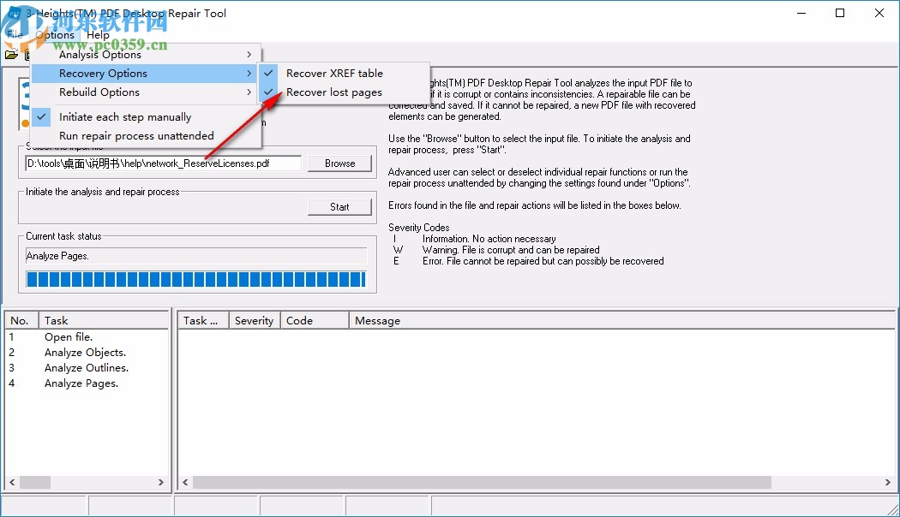Open a file using the folder toolbar icon
Image resolution: width=900 pixels, height=517 pixels.
[x=11, y=53]
